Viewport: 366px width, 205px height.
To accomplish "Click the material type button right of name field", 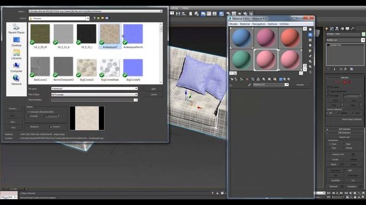I will tap(300, 85).
